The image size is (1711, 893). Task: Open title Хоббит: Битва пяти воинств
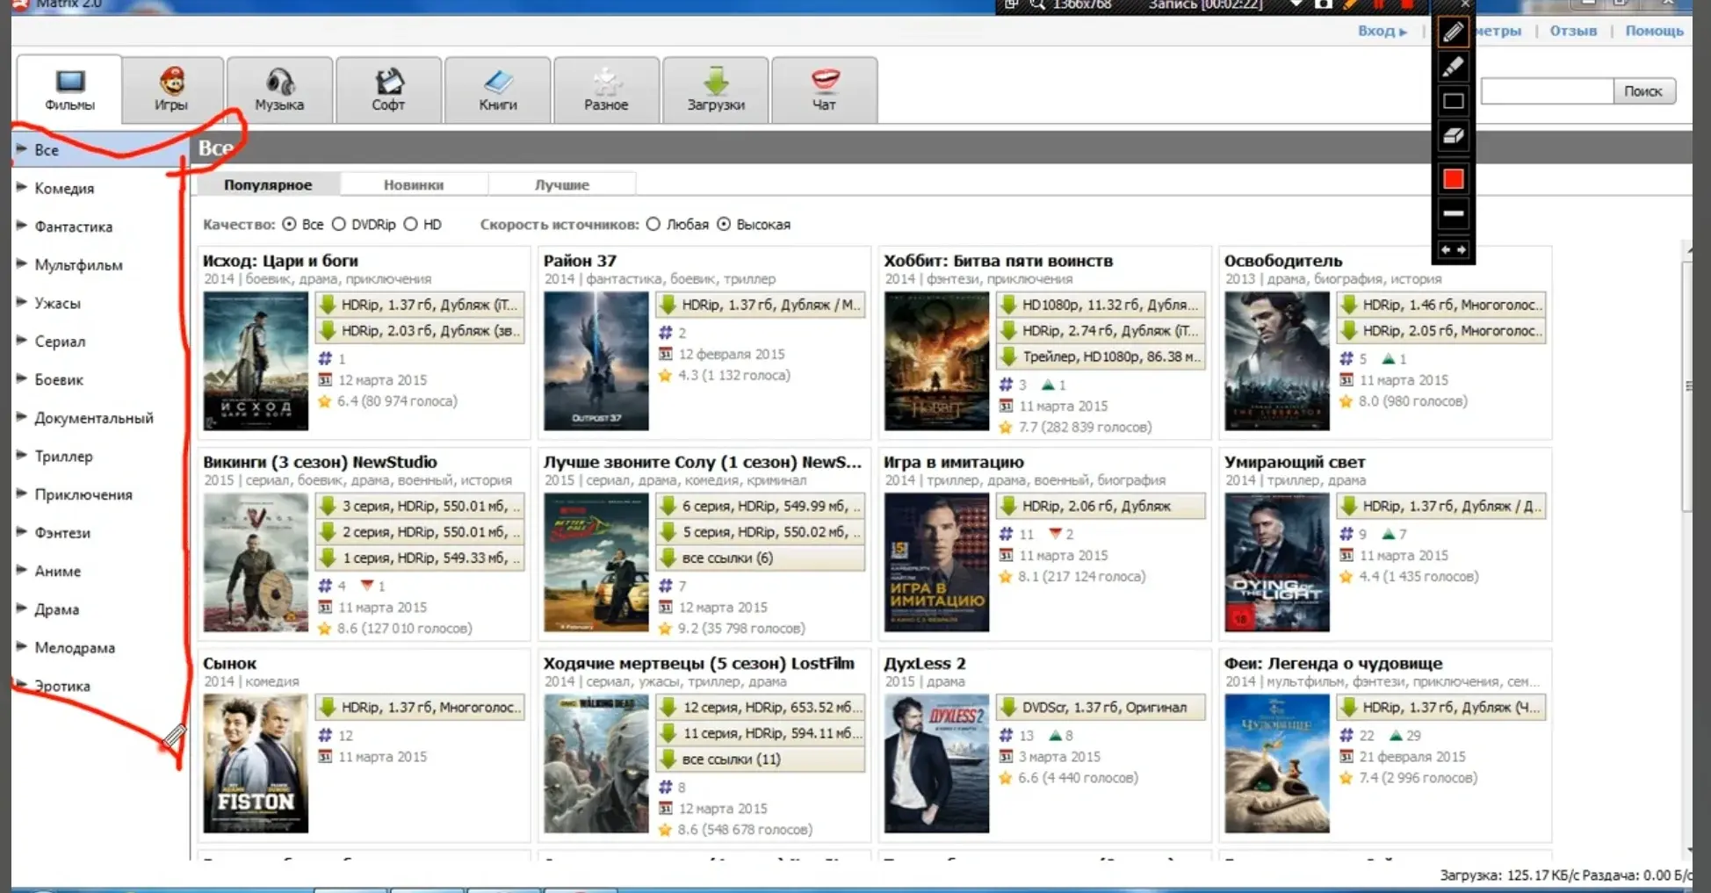click(998, 261)
